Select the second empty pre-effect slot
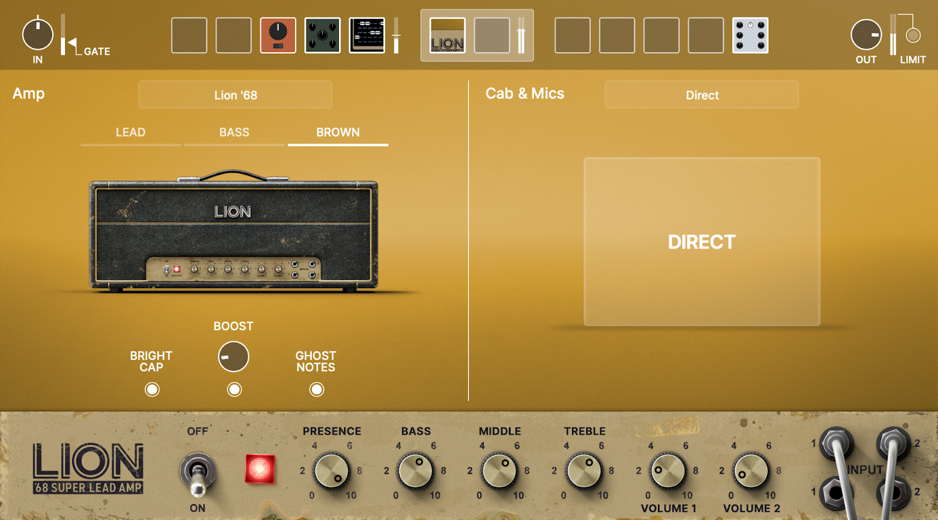The height and width of the screenshot is (520, 938). click(x=233, y=35)
